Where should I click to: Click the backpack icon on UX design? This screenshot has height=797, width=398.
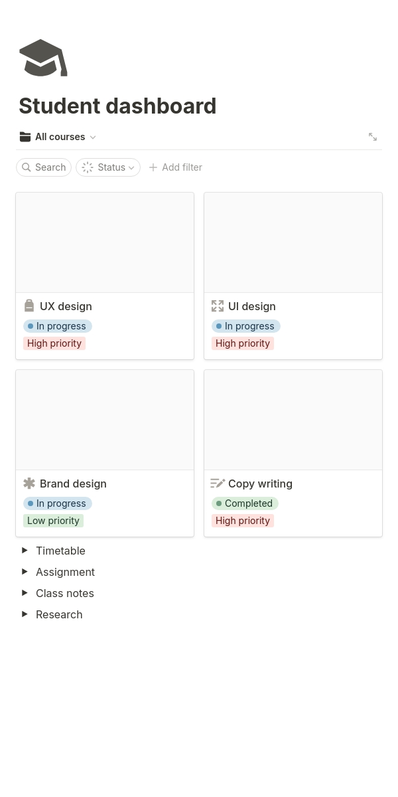point(29,306)
